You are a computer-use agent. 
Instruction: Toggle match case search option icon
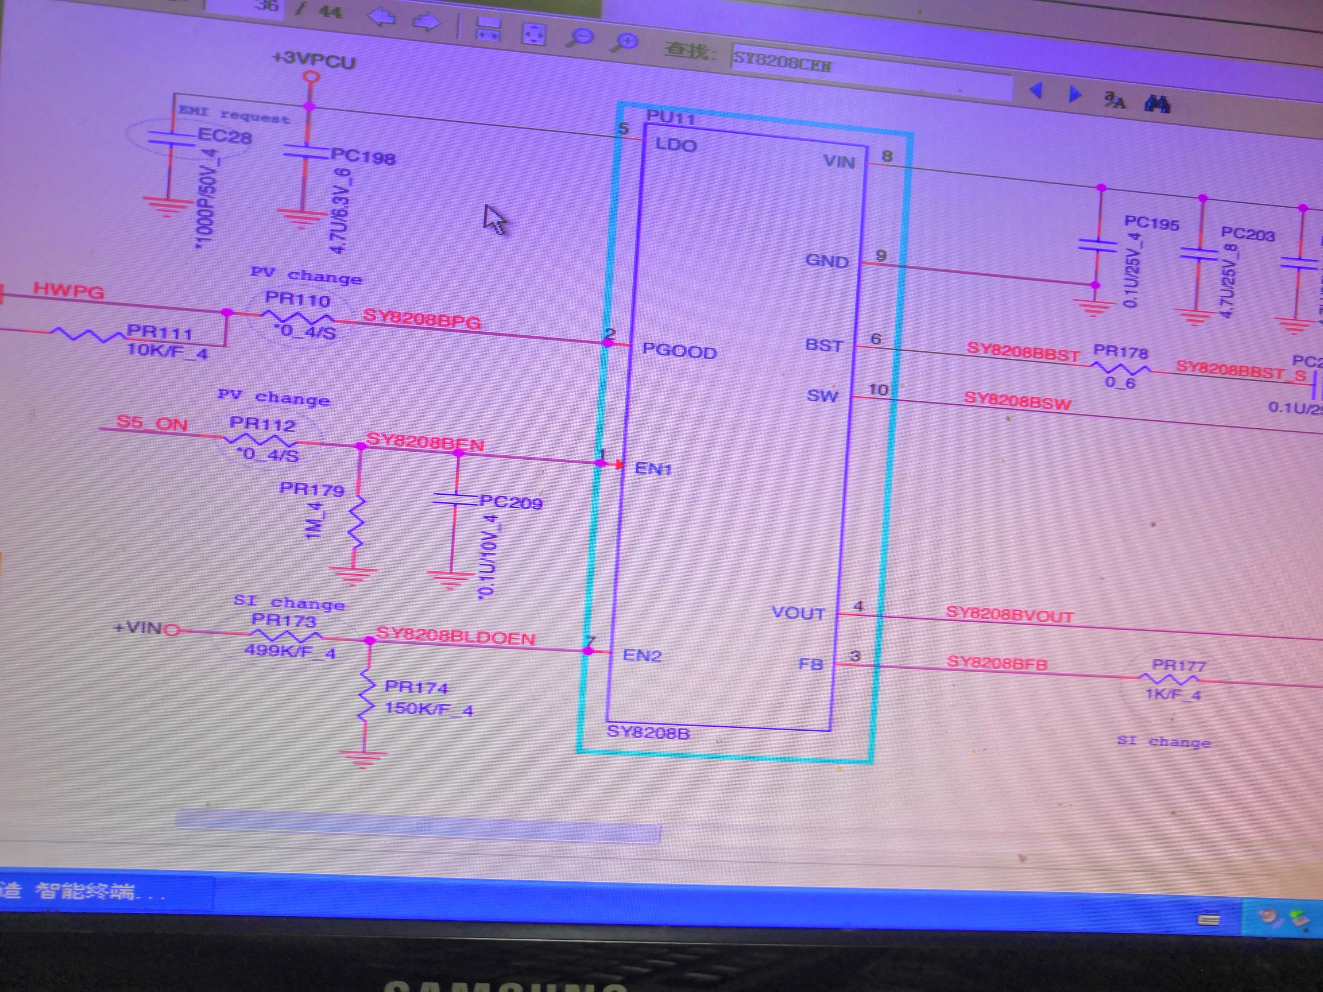(x=1114, y=100)
